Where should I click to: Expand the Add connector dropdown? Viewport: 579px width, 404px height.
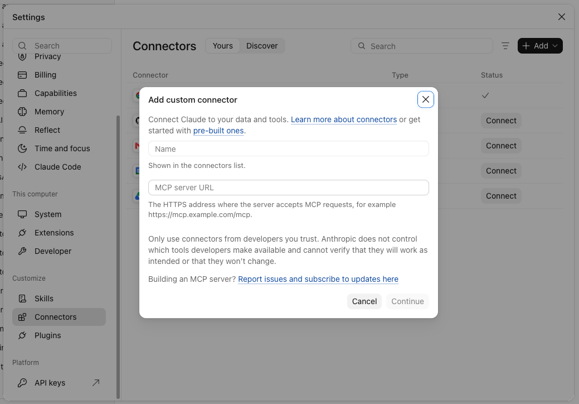tap(540, 46)
